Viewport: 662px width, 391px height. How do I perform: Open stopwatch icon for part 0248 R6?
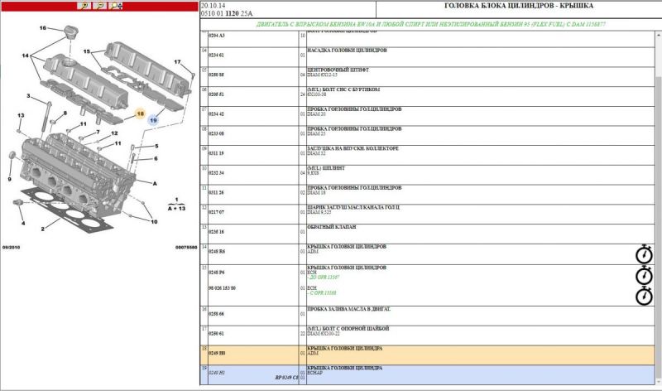click(x=644, y=254)
